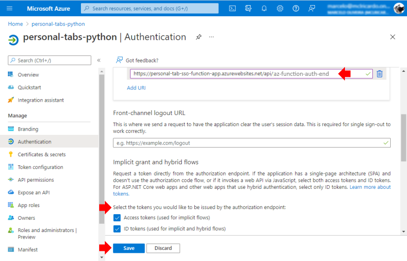The width and height of the screenshot is (407, 261).
Task: Click the API permissions icon
Action: pyautogui.click(x=11, y=180)
